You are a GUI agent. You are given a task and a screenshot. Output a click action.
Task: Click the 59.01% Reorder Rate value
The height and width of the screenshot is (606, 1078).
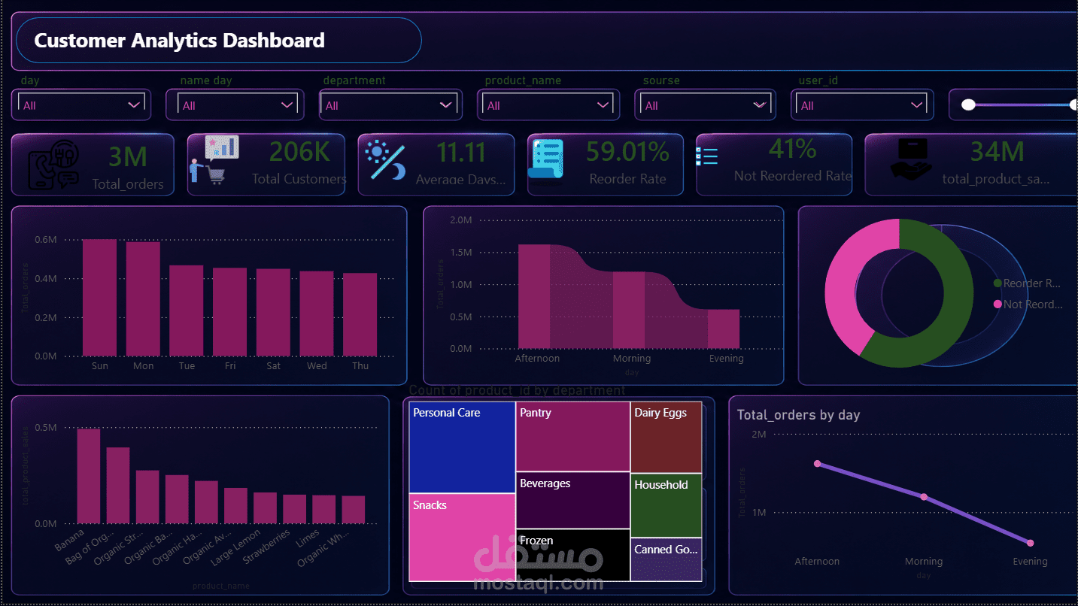(x=628, y=153)
